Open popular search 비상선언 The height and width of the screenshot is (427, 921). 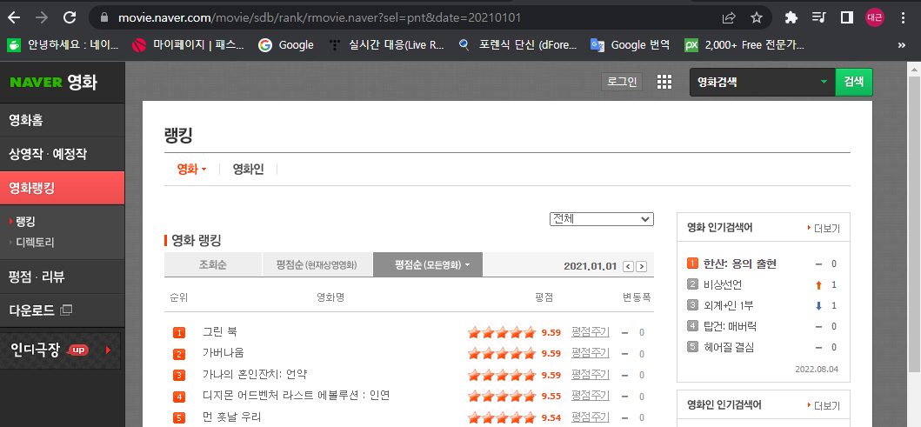[723, 285]
